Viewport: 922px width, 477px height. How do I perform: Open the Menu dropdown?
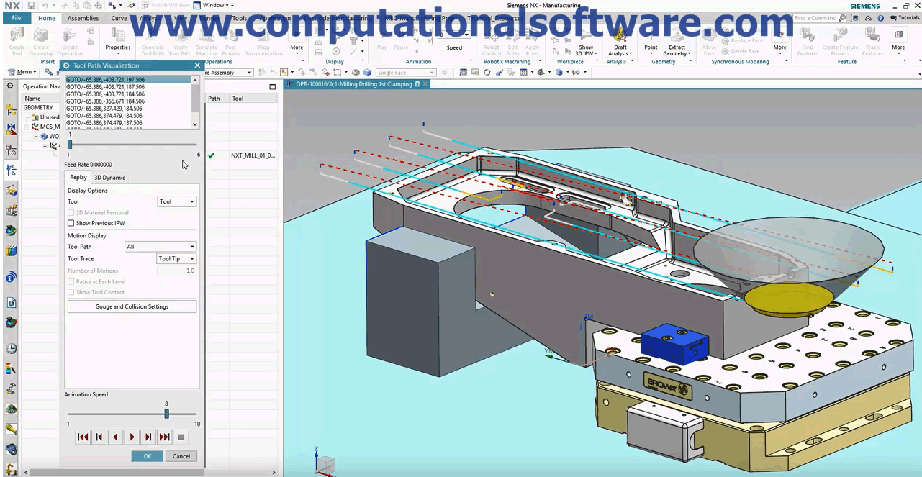click(x=22, y=72)
